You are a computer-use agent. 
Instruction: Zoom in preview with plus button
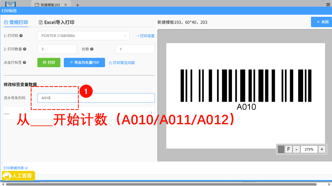click(322, 149)
